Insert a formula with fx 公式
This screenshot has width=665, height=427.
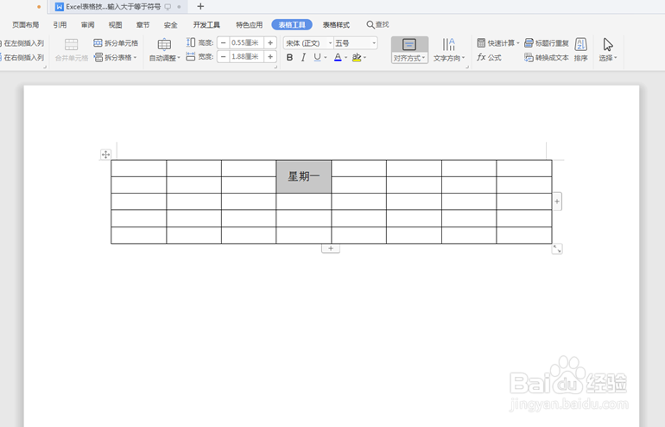point(489,57)
